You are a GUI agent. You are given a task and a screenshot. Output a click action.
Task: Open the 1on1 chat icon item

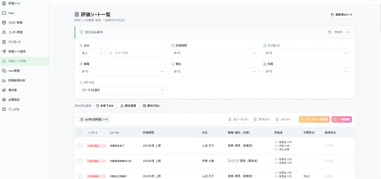pyautogui.click(x=4, y=13)
